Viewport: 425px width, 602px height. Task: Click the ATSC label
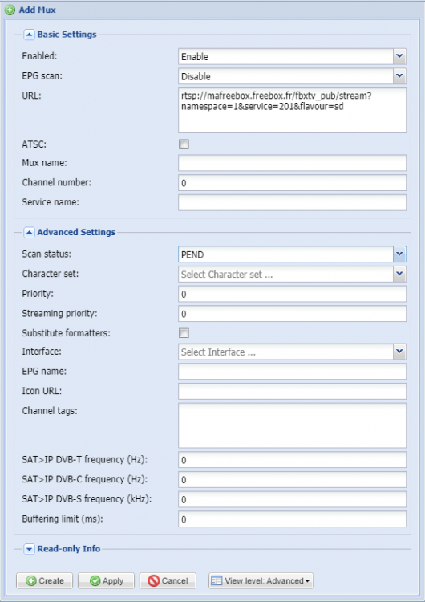pyautogui.click(x=34, y=144)
